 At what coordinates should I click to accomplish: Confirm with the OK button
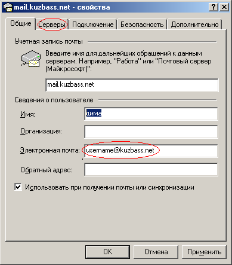point(107,252)
